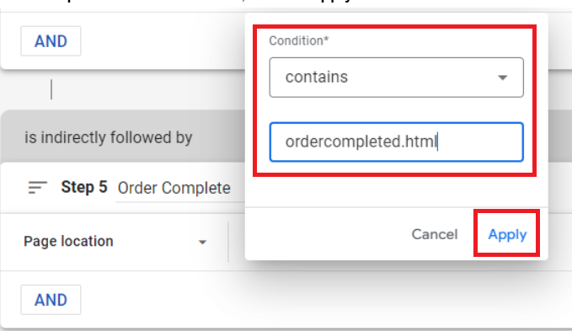The height and width of the screenshot is (331, 572).
Task: Change the 'is indirectly followed by' setting
Action: click(109, 138)
